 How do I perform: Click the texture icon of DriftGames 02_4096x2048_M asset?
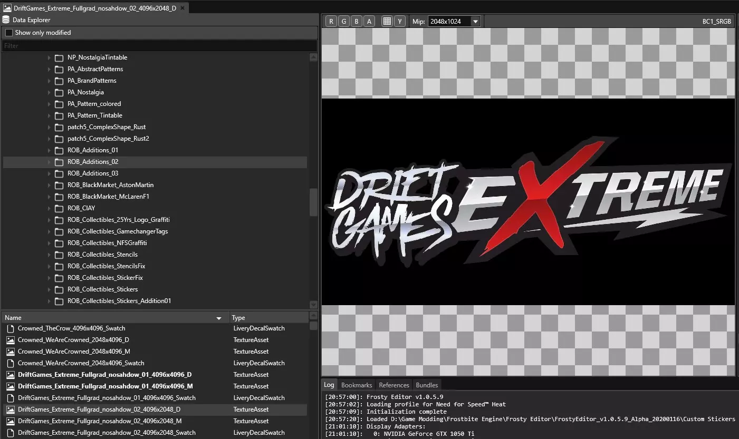10,421
